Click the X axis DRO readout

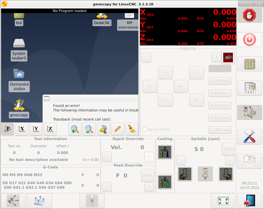[188, 14]
